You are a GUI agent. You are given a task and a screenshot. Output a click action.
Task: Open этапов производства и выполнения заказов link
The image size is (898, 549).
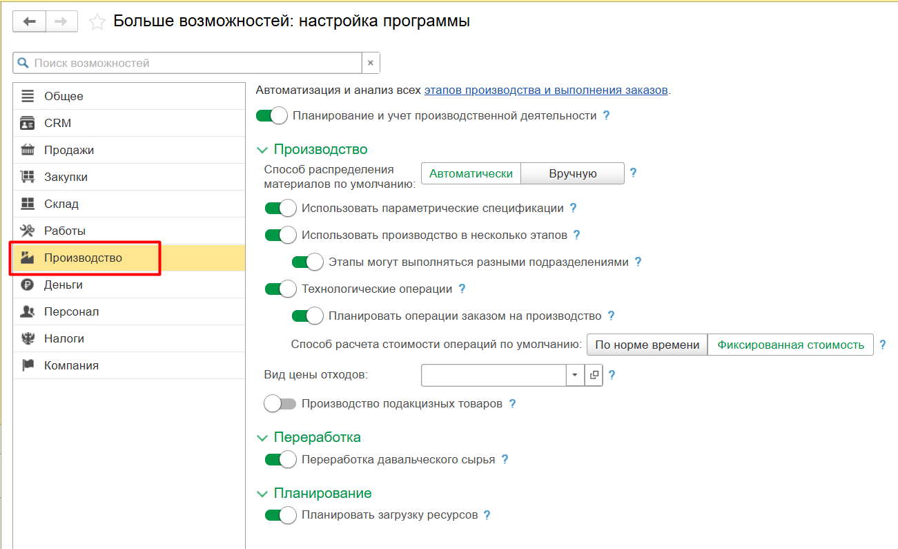546,90
